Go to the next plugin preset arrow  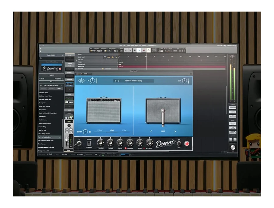pos(118,81)
